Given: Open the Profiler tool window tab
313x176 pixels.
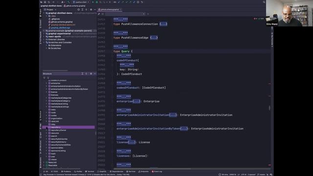Looking at the screenshot, I should pos(78,172).
